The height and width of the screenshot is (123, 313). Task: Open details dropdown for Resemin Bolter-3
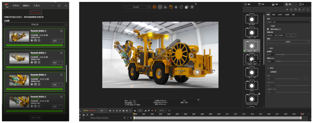(x=57, y=41)
